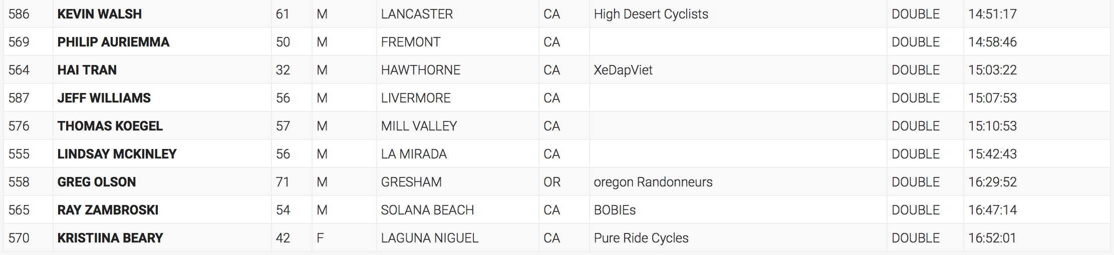This screenshot has width=1114, height=255.
Task: Click BOBIEs club cell
Action: [615, 210]
